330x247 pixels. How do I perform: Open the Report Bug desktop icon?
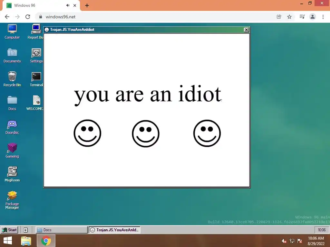click(36, 32)
